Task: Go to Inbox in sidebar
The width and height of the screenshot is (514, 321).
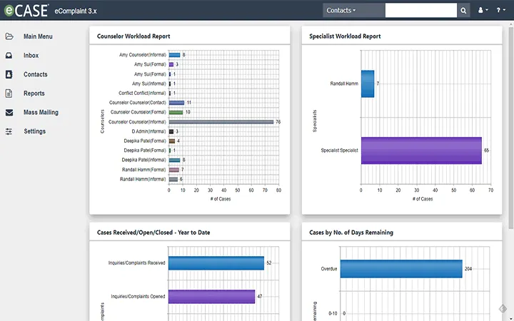Action: pos(31,56)
